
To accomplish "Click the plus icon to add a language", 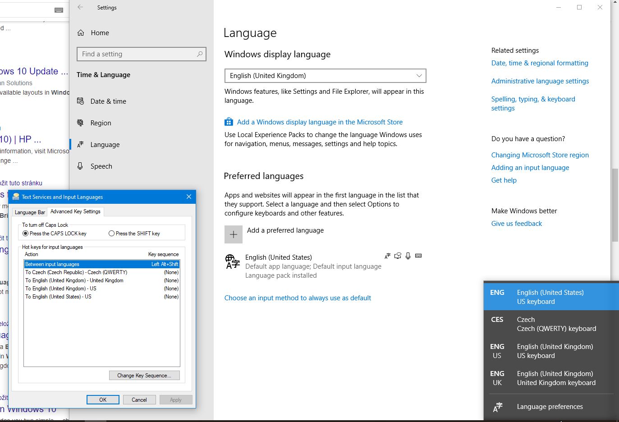I will [234, 234].
